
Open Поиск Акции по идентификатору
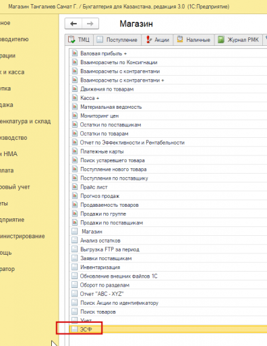pos(119,303)
